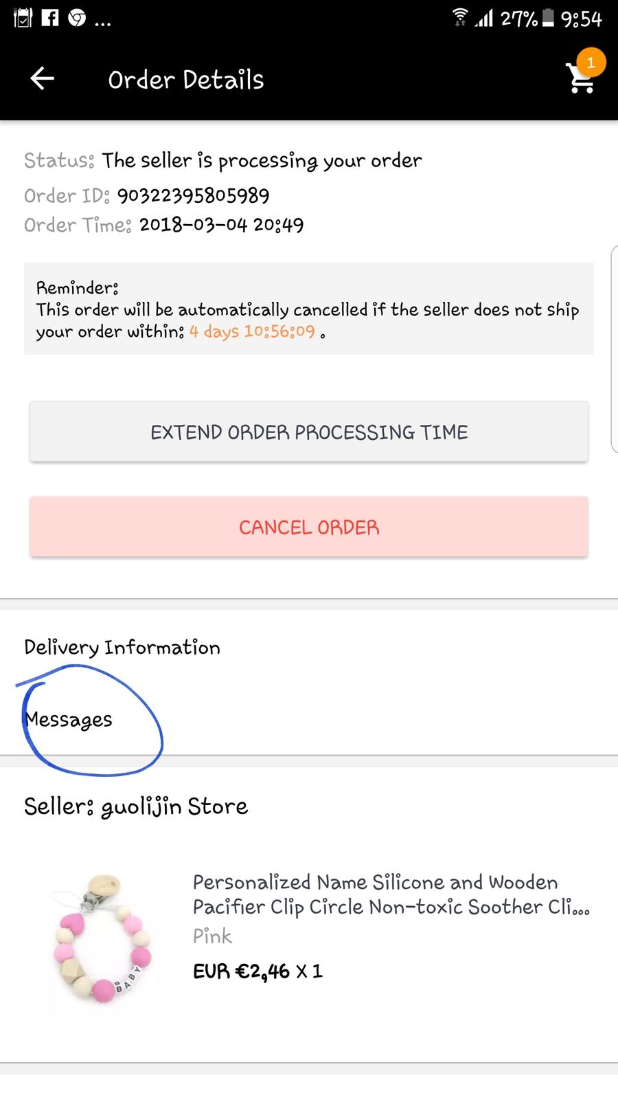The height and width of the screenshot is (1100, 618).
Task: Tap the Order ID number
Action: point(193,196)
